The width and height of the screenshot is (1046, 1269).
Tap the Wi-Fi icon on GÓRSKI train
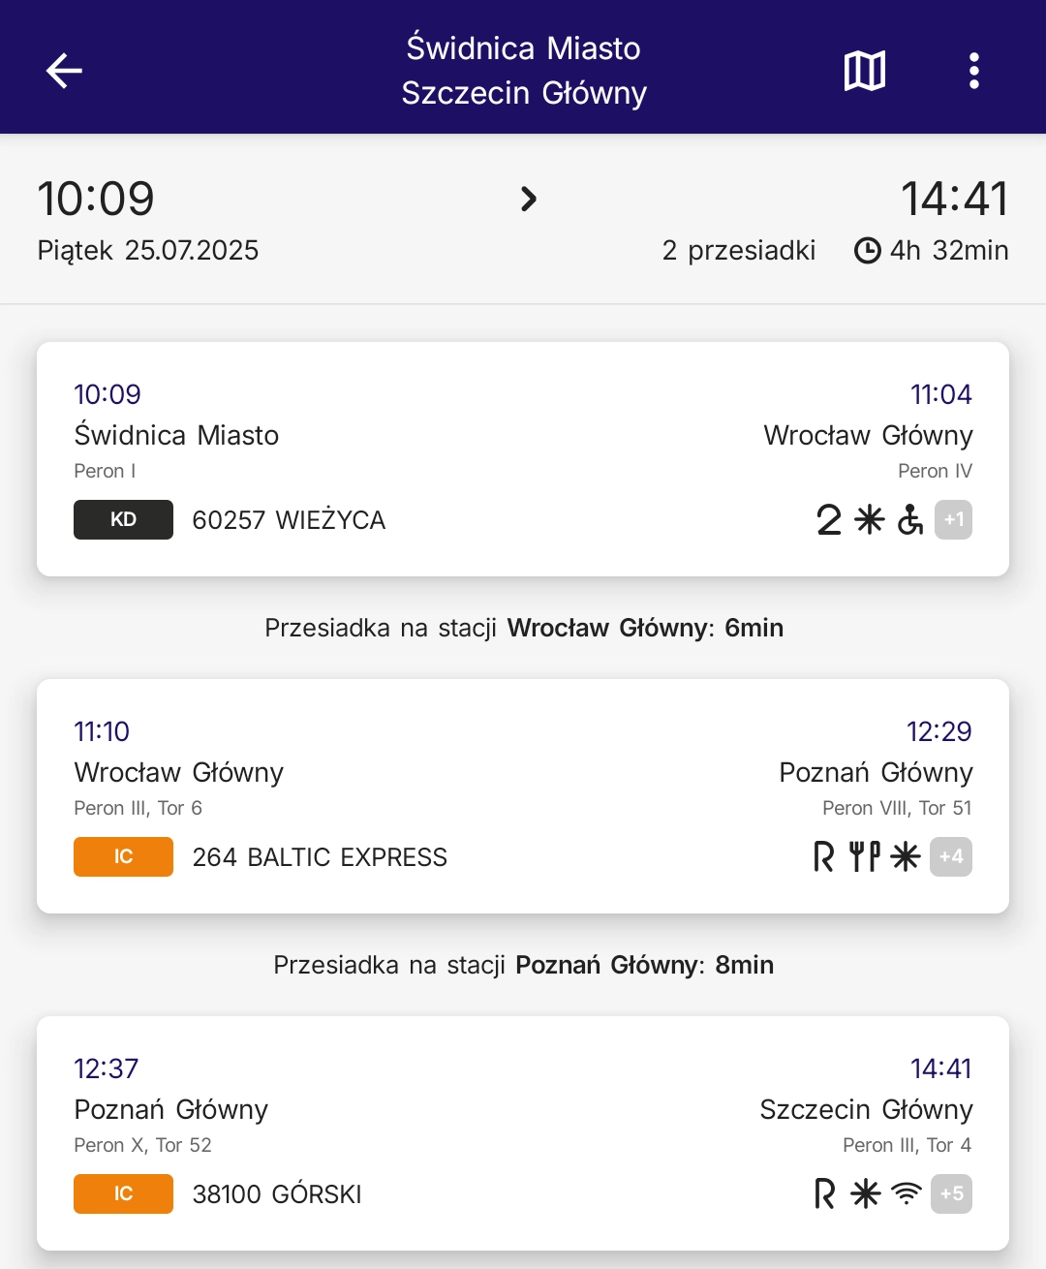click(x=907, y=1194)
